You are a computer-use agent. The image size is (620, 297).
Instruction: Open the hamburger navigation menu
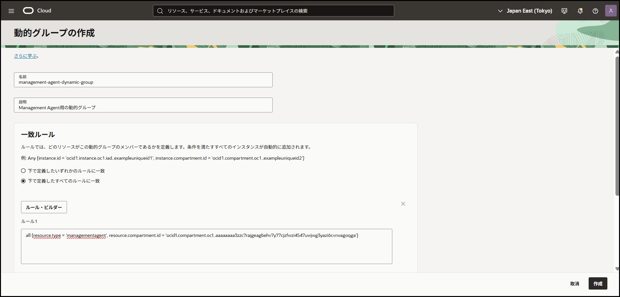[x=11, y=11]
